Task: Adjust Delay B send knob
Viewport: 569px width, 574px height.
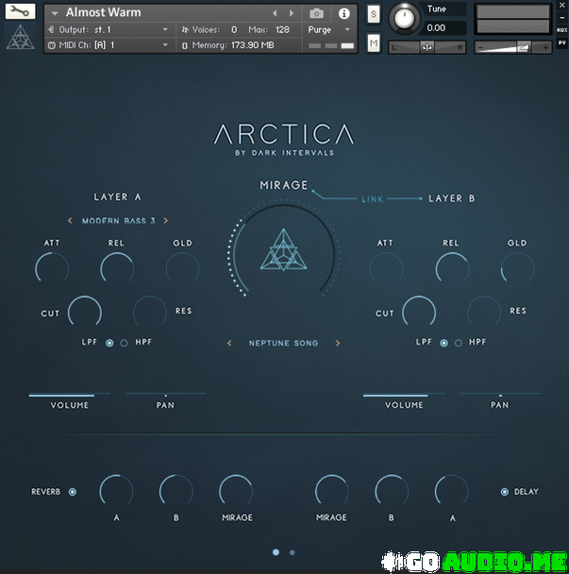Action: coord(392,491)
